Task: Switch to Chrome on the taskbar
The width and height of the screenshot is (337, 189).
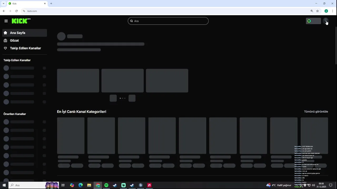Action: pyautogui.click(x=98, y=185)
